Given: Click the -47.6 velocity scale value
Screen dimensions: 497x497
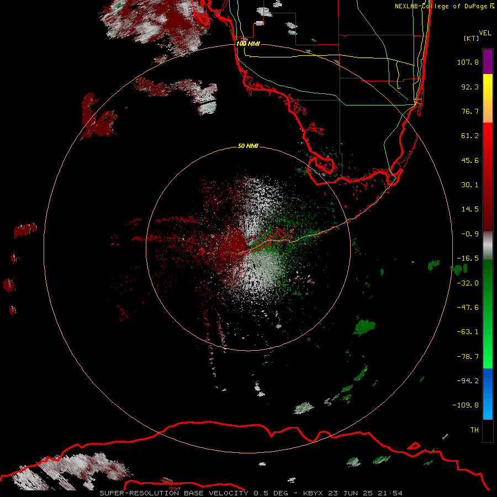Looking at the screenshot, I should pyautogui.click(x=468, y=308).
